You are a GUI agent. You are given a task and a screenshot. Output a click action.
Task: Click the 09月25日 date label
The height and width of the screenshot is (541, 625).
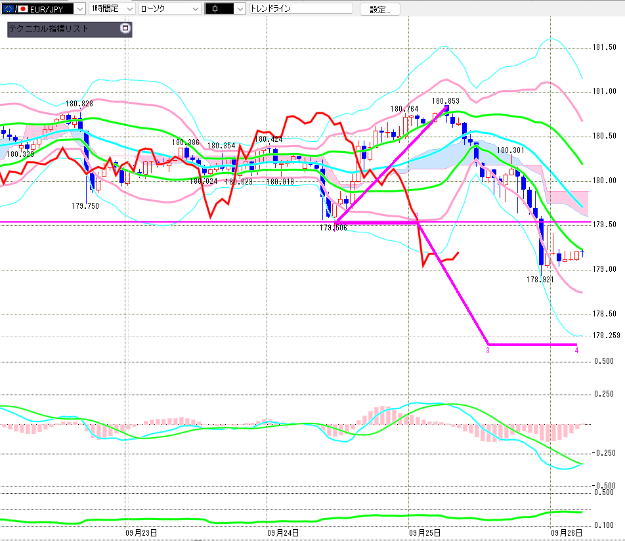point(425,533)
